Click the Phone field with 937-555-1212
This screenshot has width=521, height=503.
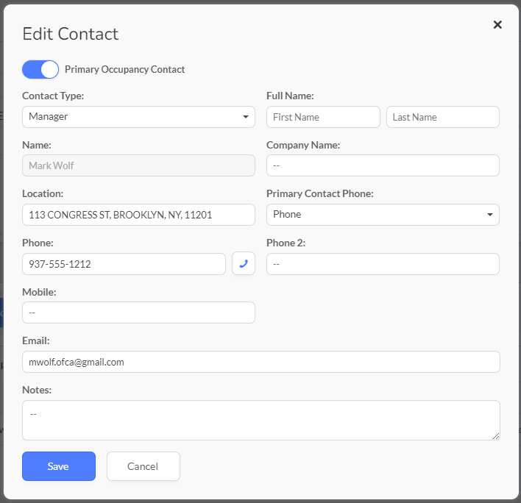point(124,264)
